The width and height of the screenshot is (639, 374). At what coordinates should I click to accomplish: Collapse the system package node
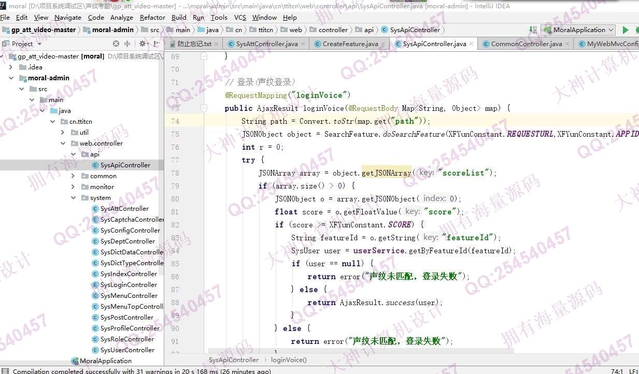(x=73, y=198)
